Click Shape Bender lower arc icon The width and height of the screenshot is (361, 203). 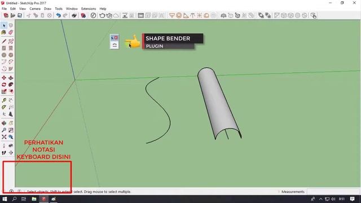(115, 45)
